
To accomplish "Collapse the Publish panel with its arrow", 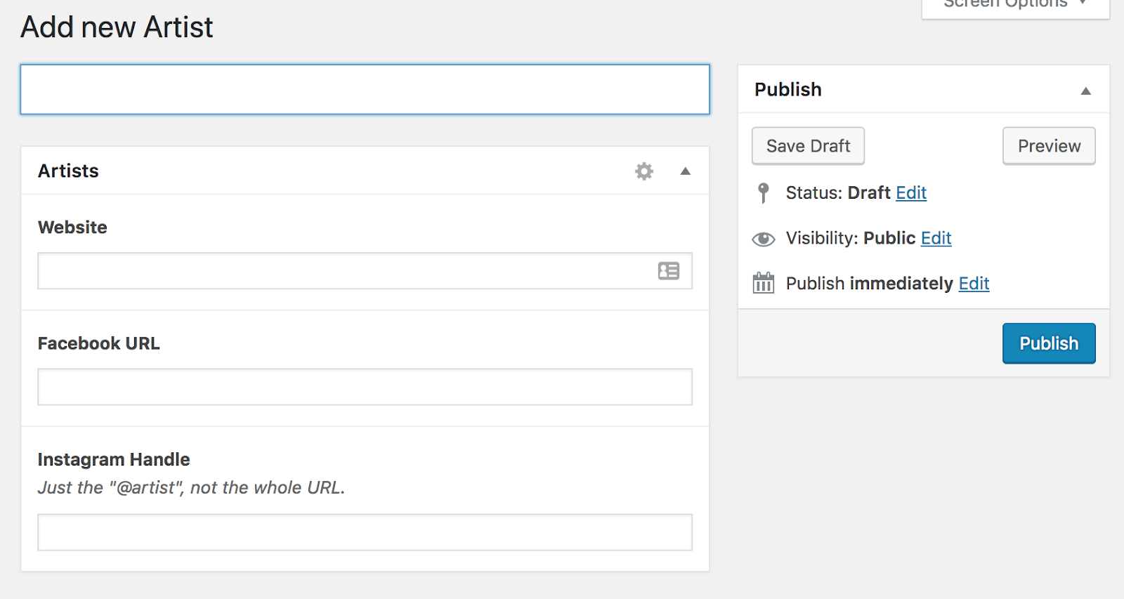I will [1085, 91].
